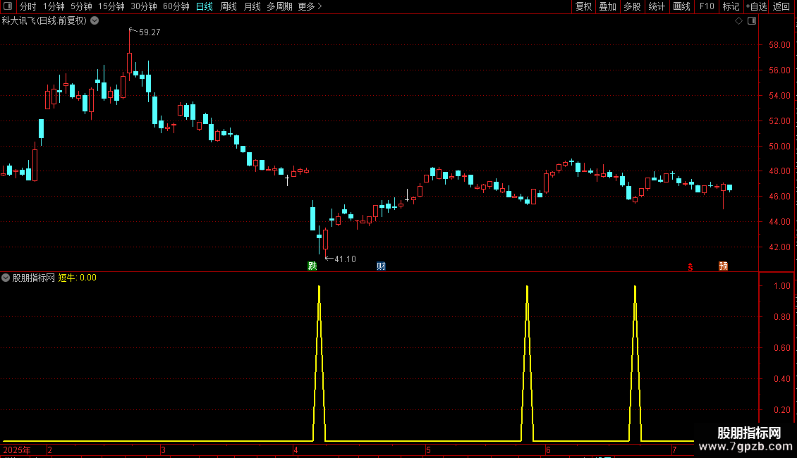Click month 6 on the time axis

(x=548, y=450)
